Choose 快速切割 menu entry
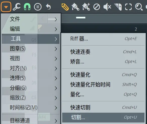147x124 pixels. [x=103, y=108]
